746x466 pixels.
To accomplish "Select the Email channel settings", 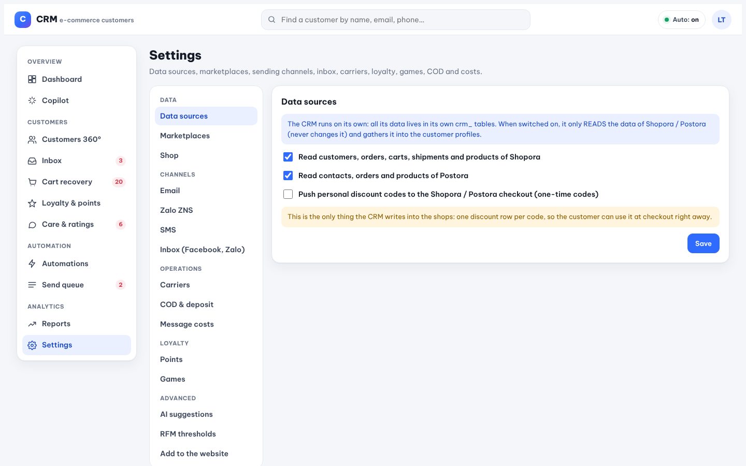I will (x=206, y=191).
